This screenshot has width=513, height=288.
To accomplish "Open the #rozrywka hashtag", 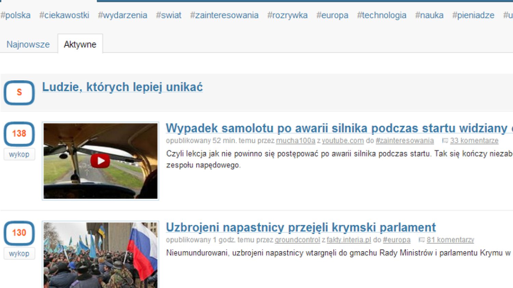I will pos(287,15).
